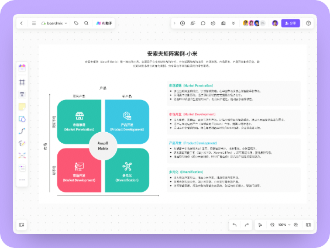Click the 新产品 column label
Screen dimensions: 330x248
[x=127, y=96]
